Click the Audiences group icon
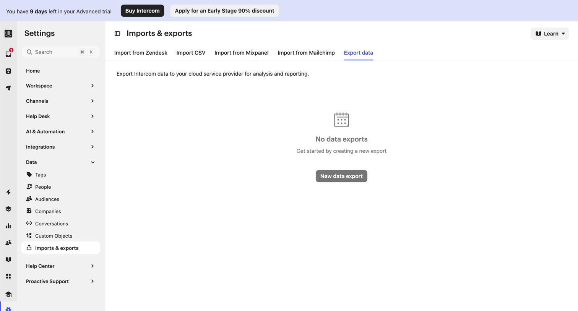The image size is (578, 311). pyautogui.click(x=29, y=199)
